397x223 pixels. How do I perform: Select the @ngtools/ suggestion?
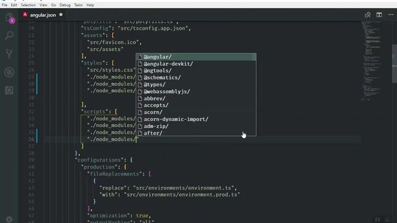pyautogui.click(x=196, y=71)
